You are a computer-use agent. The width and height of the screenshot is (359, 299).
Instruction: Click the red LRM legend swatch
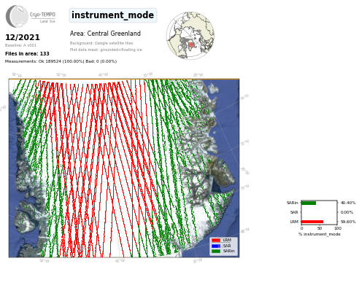click(216, 240)
